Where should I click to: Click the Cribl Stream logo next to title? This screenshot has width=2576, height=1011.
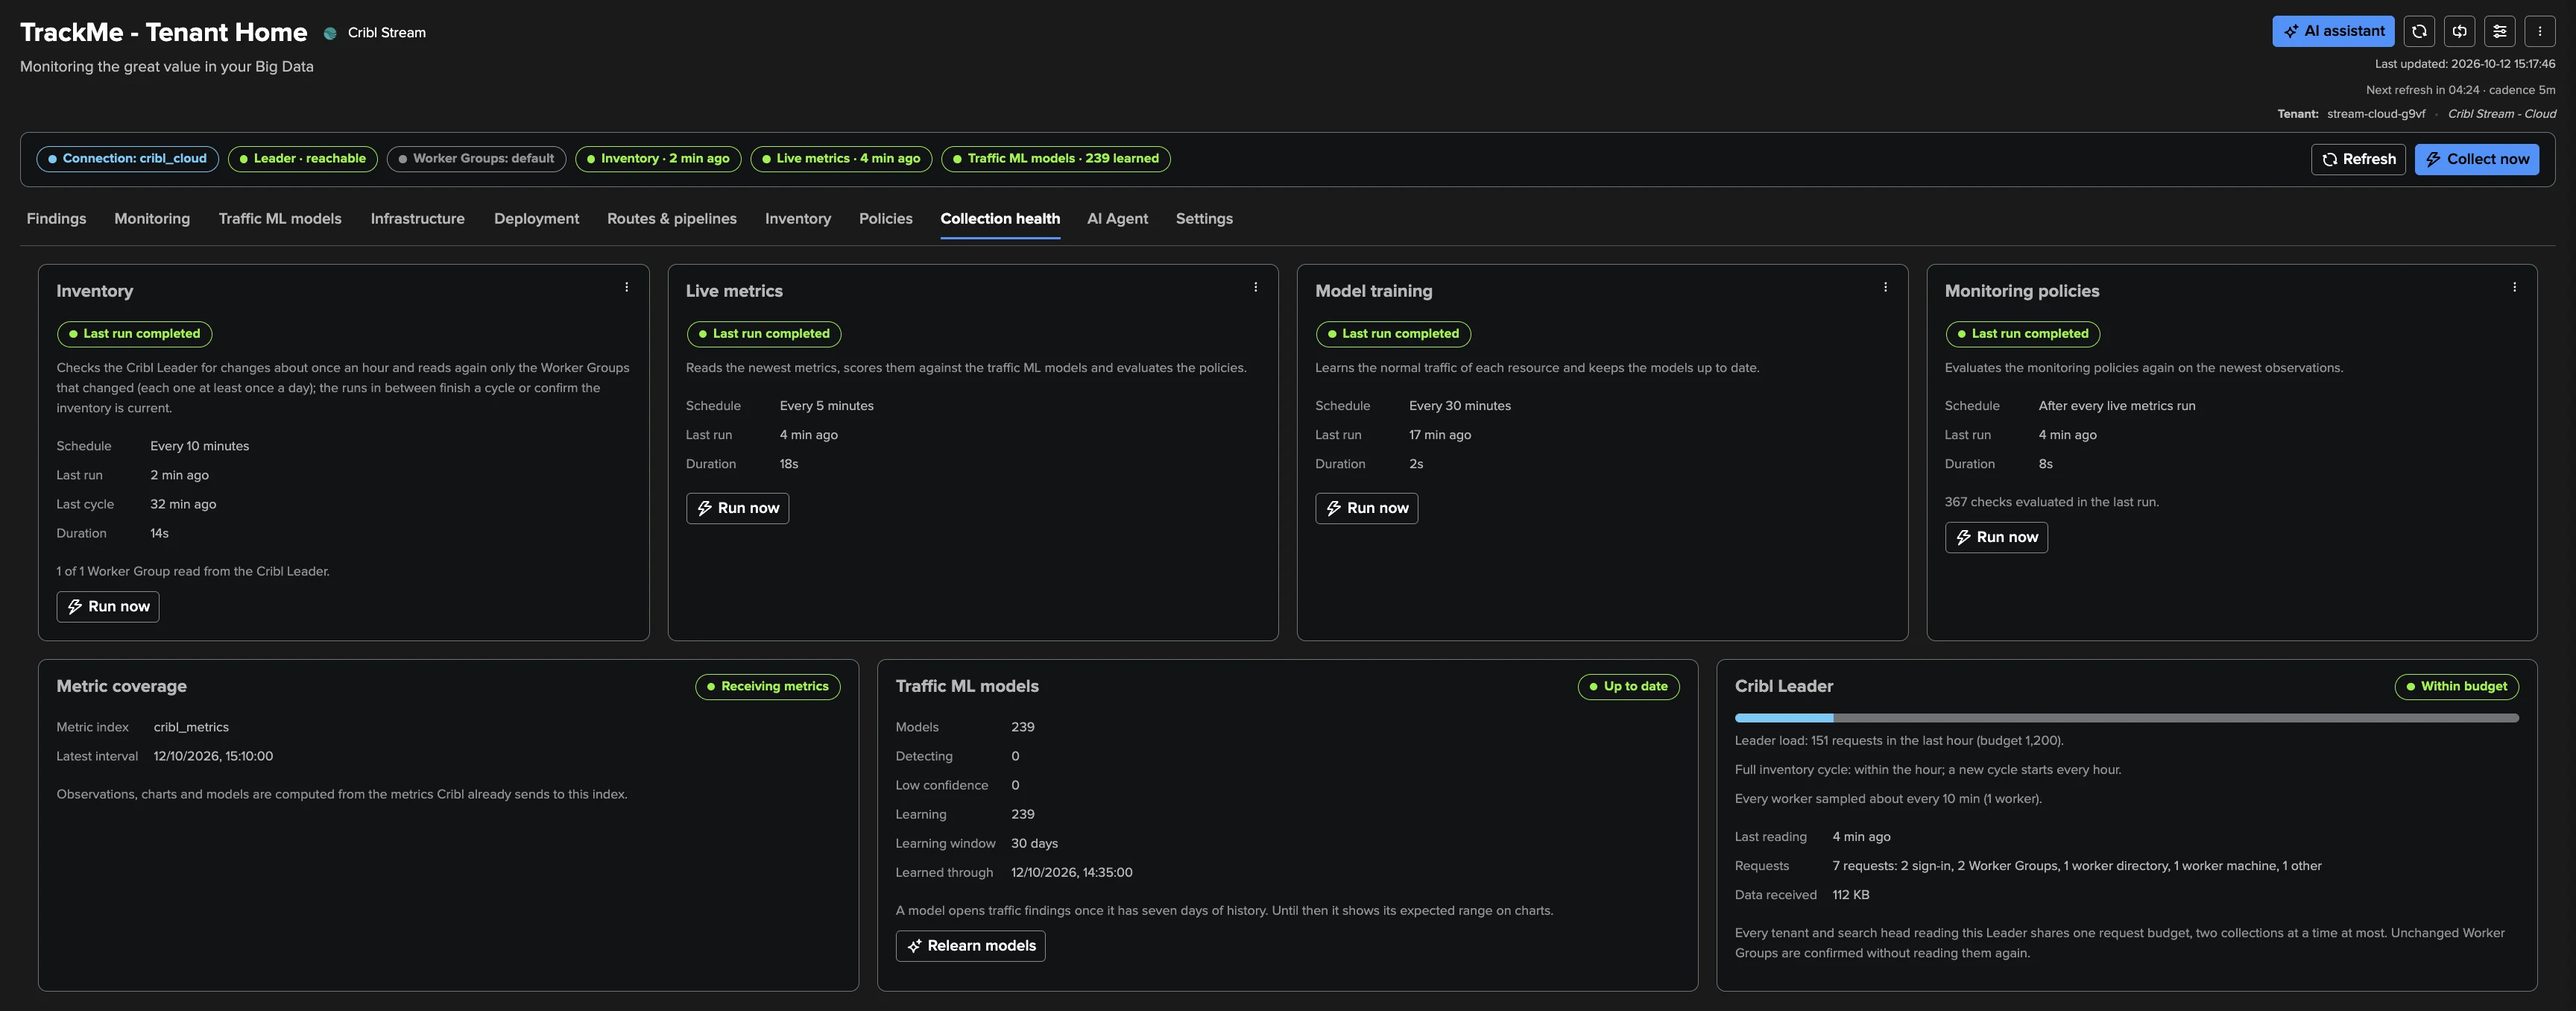330,33
